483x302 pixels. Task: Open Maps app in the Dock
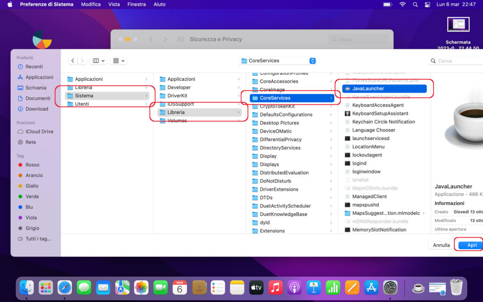point(122,288)
